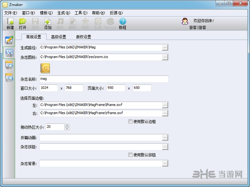Click the greyed 音乐 (Music) toolbar icon

(60, 24)
